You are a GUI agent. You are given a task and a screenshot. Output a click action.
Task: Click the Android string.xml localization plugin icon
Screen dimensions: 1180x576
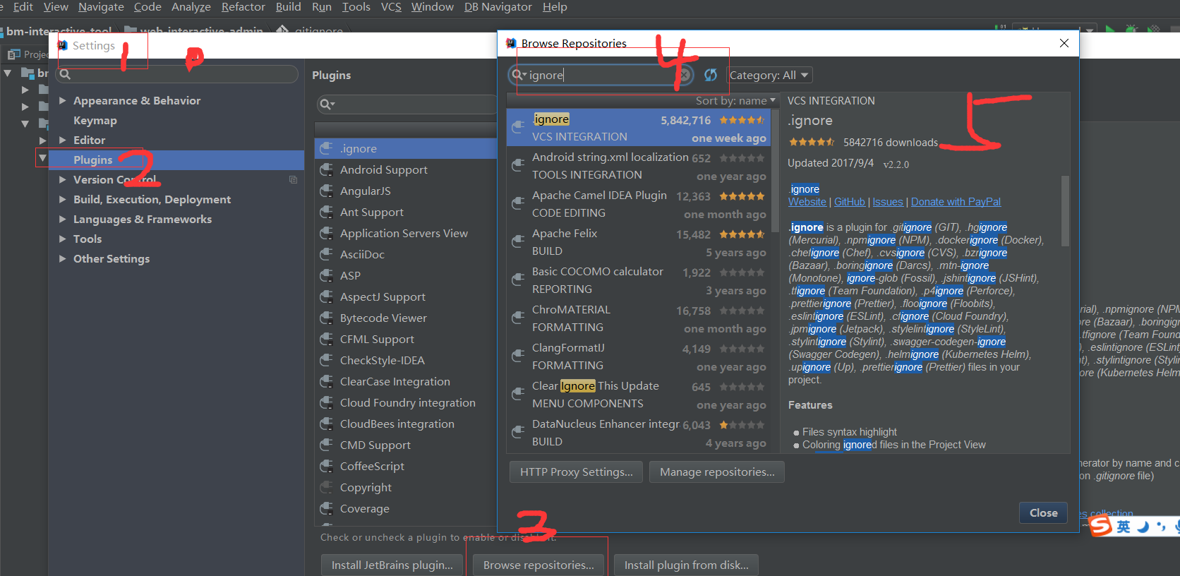click(518, 166)
